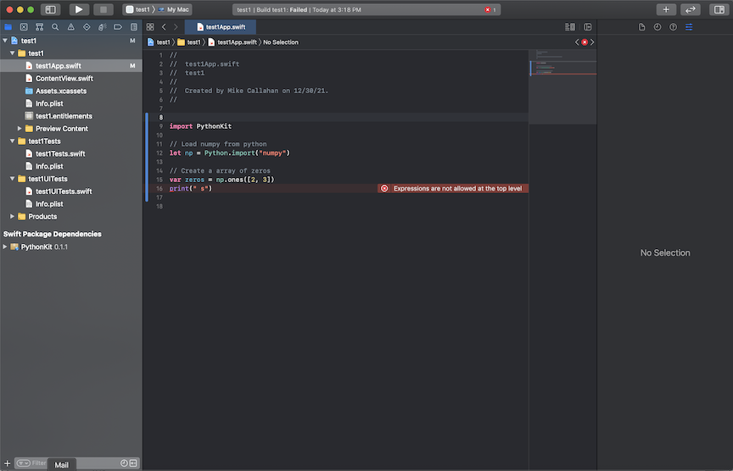Image resolution: width=733 pixels, height=471 pixels.
Task: Collapse the test1UITests group
Action: [x=12, y=179]
